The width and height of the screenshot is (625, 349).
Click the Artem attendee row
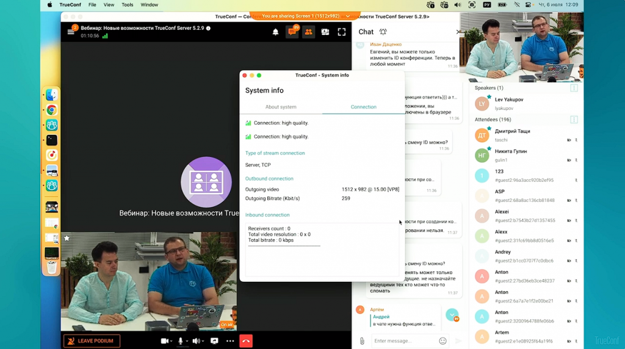tap(526, 337)
